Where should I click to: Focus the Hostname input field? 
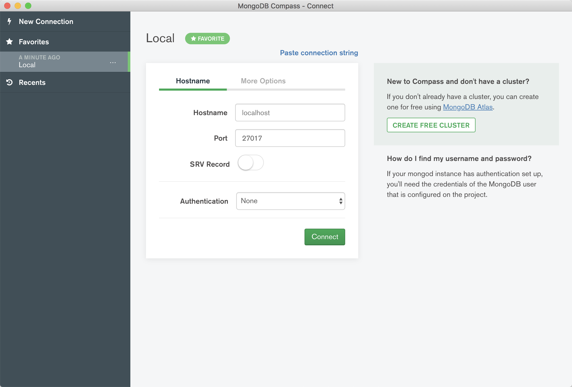coord(290,113)
